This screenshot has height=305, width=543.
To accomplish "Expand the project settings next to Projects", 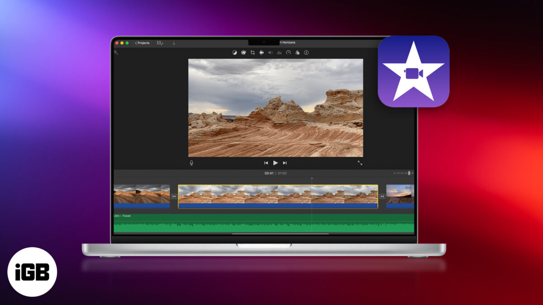I will 159,42.
